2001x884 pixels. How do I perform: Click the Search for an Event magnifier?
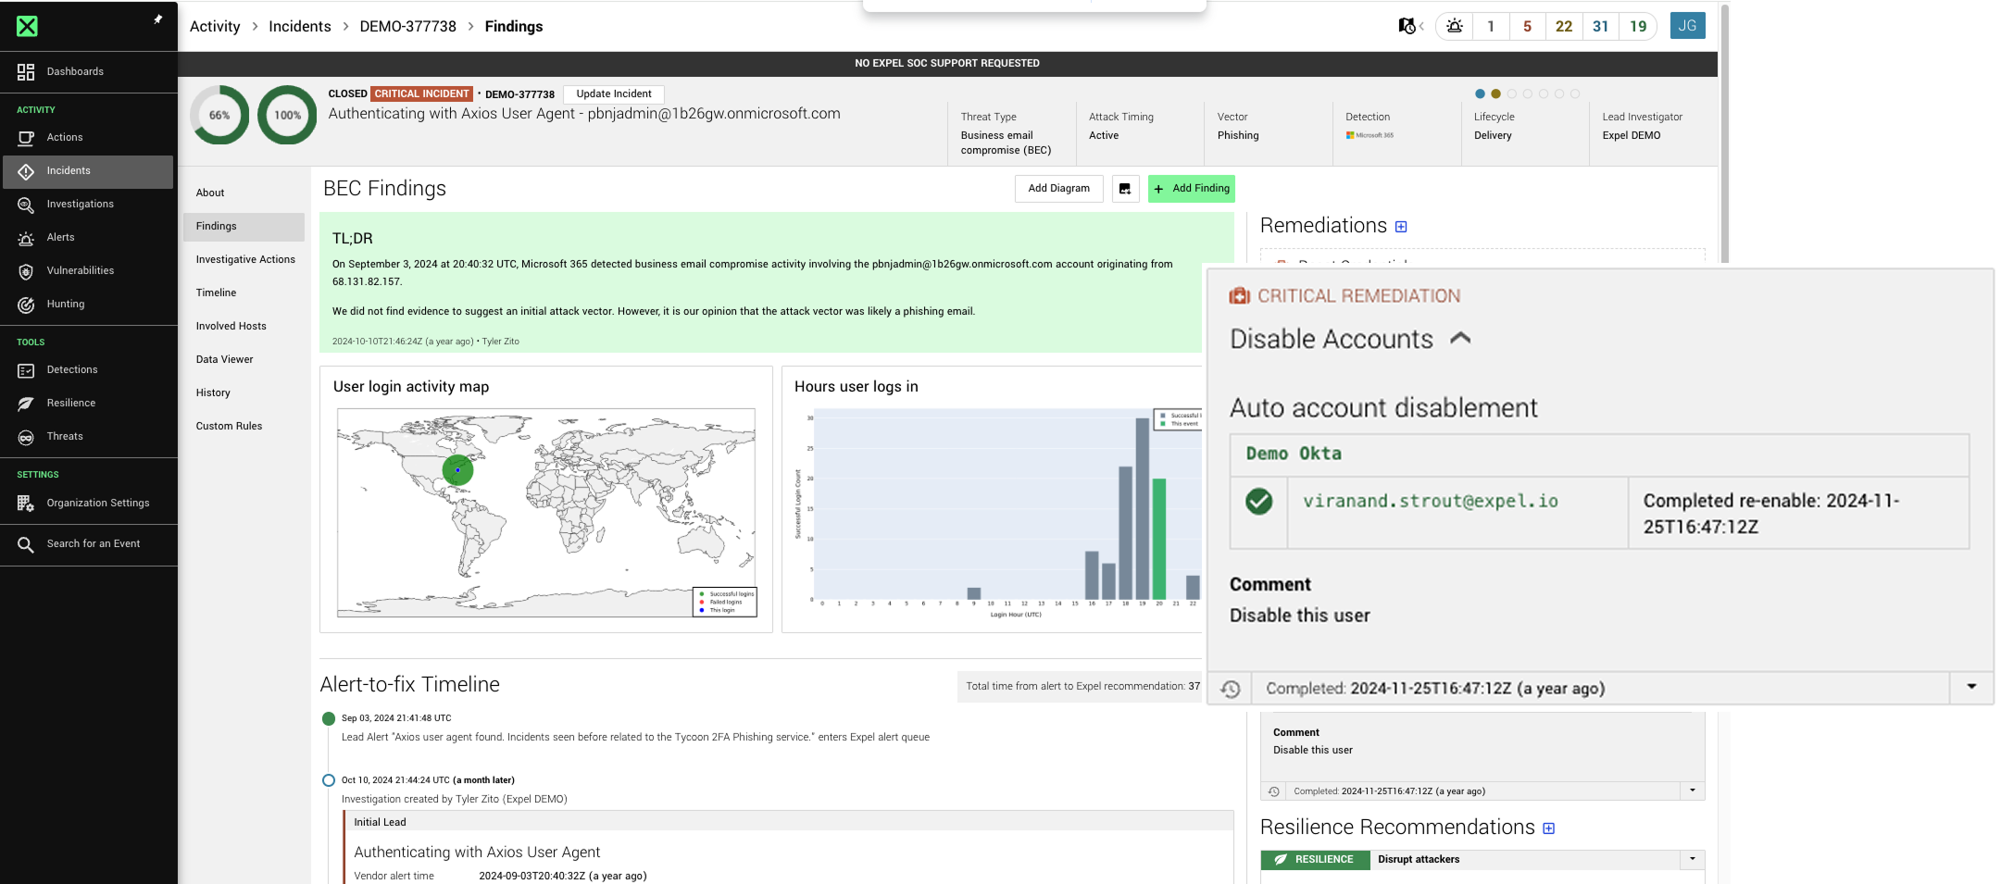point(26,544)
